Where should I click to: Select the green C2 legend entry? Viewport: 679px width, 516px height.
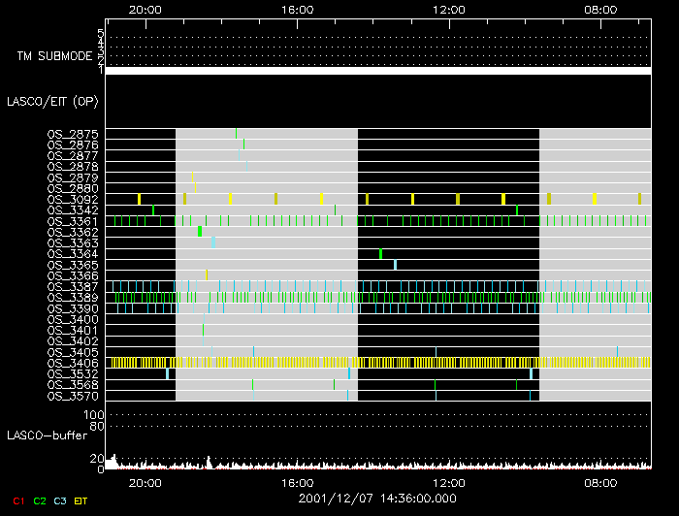[40, 500]
